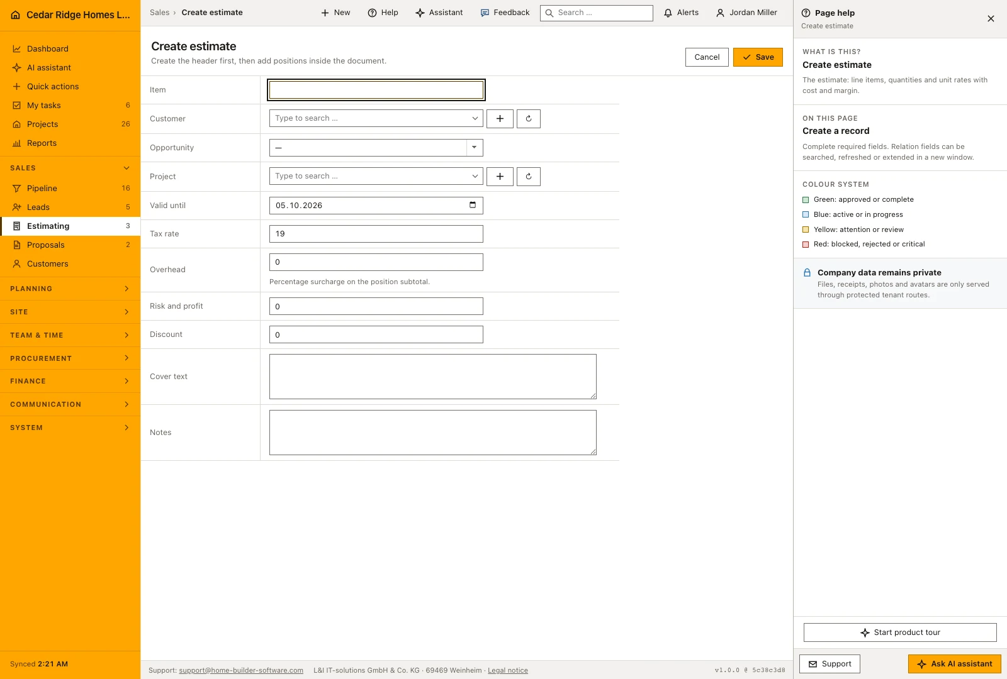Open Customers in Sales section
This screenshot has width=1007, height=679.
70,264
